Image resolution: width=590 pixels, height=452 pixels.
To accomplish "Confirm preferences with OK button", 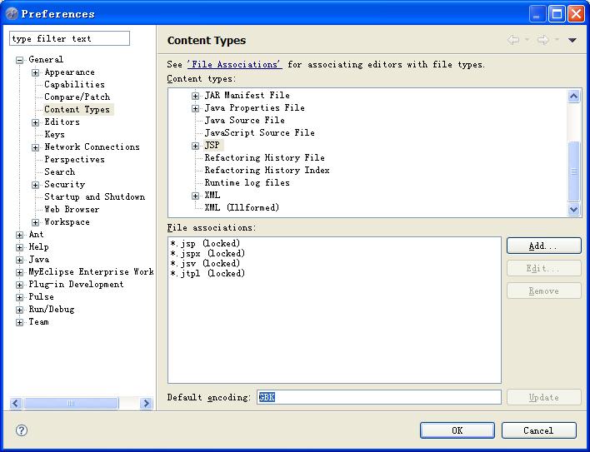I will 457,430.
